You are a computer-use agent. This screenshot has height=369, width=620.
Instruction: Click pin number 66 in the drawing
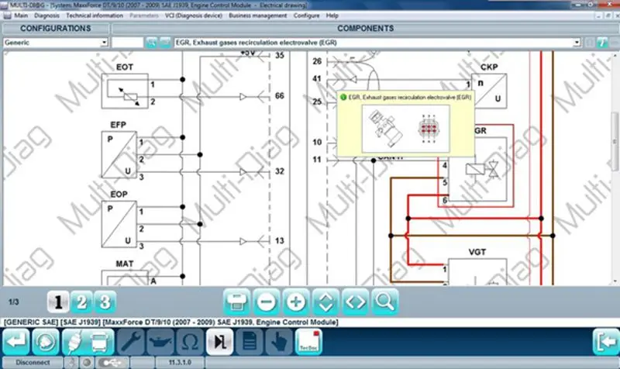(280, 95)
